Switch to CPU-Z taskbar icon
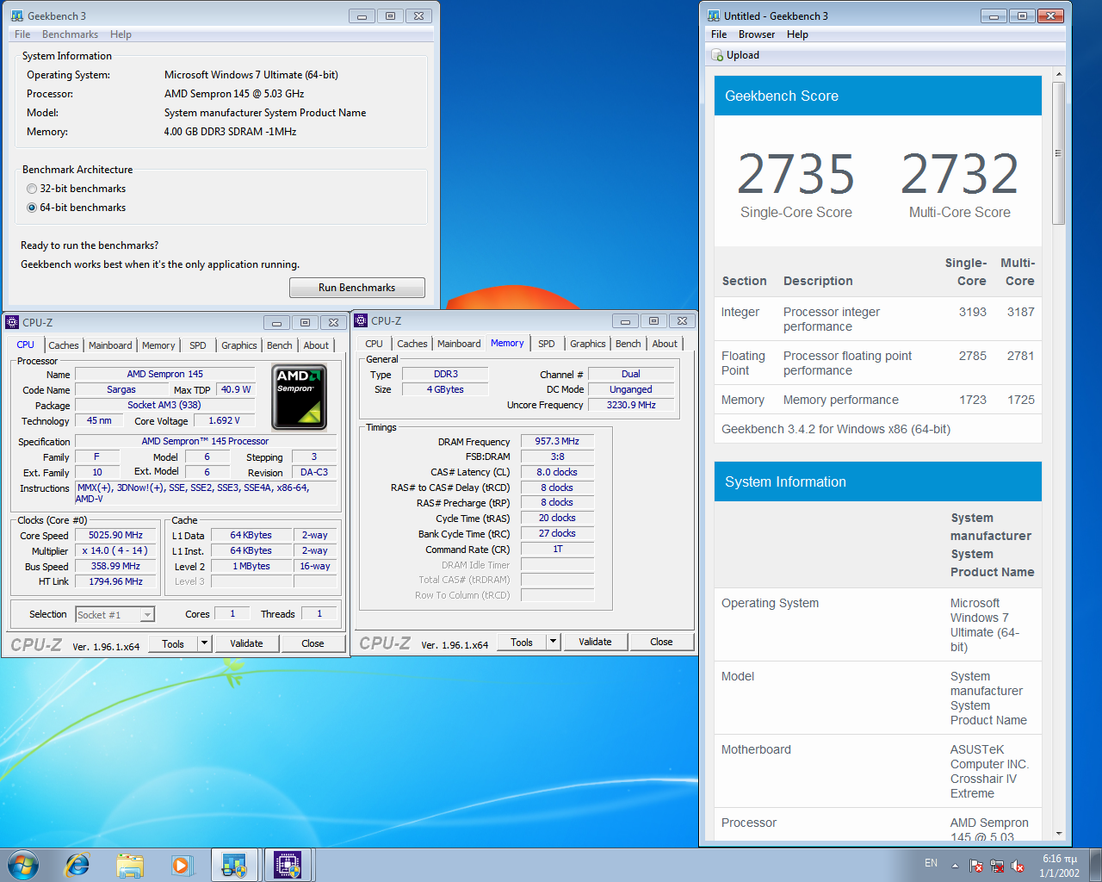The width and height of the screenshot is (1102, 882). [x=288, y=865]
